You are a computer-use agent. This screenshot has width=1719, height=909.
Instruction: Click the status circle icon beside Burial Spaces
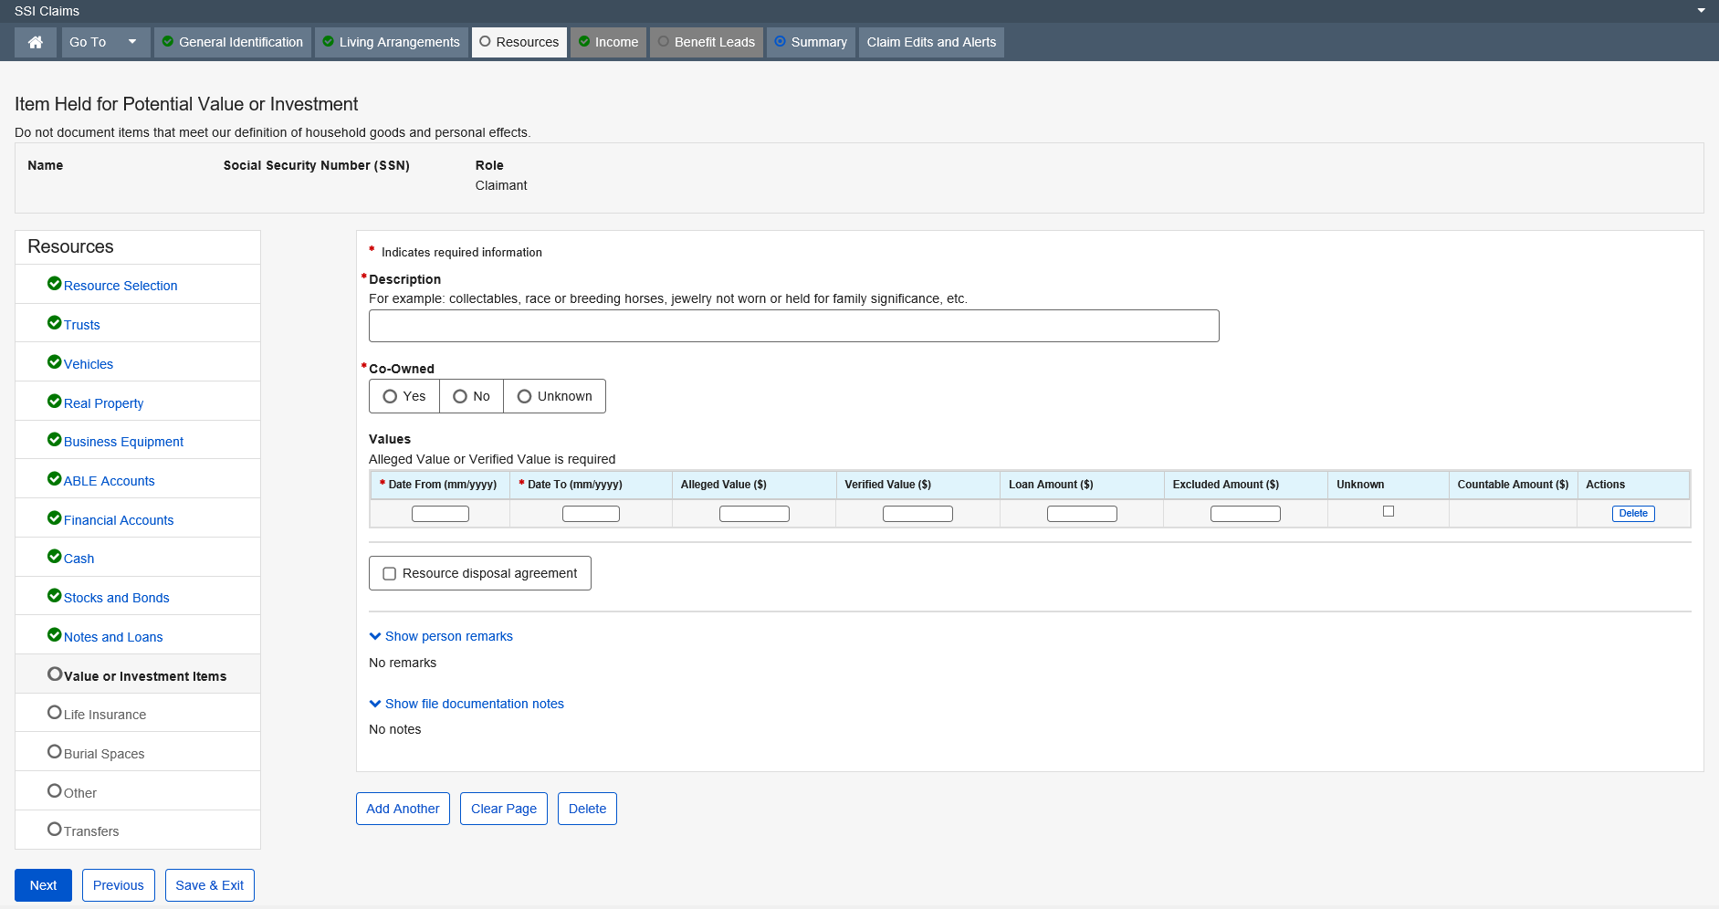point(55,752)
